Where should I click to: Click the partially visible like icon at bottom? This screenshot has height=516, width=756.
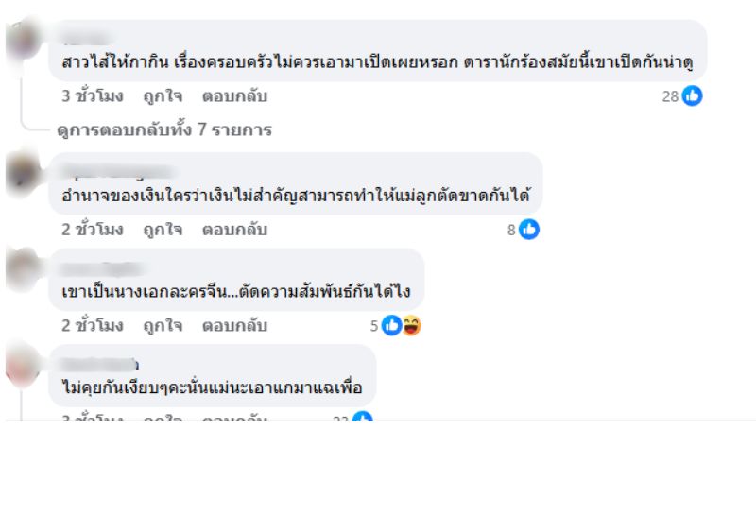362,418
